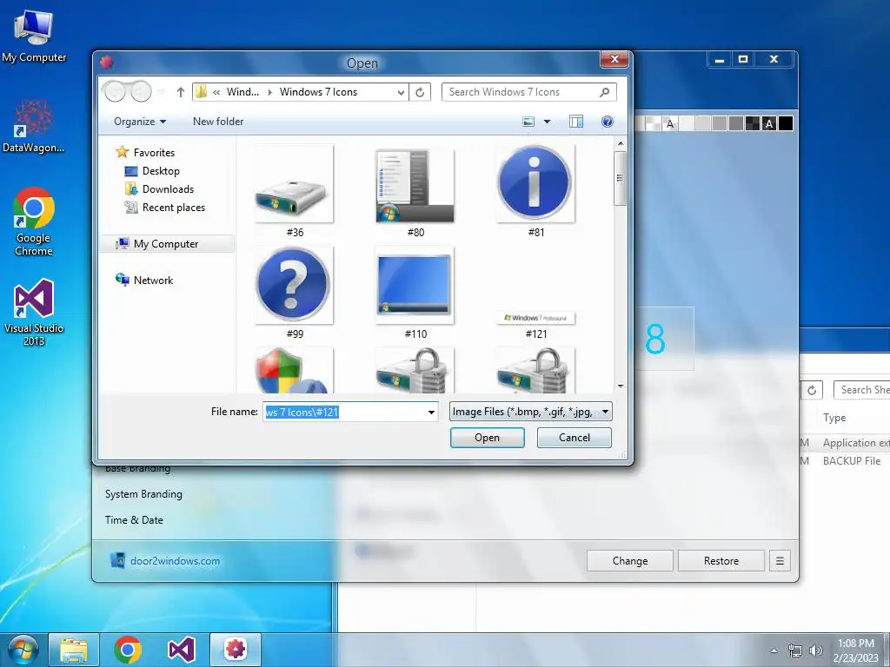Viewport: 890px width, 667px height.
Task: Click the BACKUP File entry in rear window
Action: tap(852, 461)
